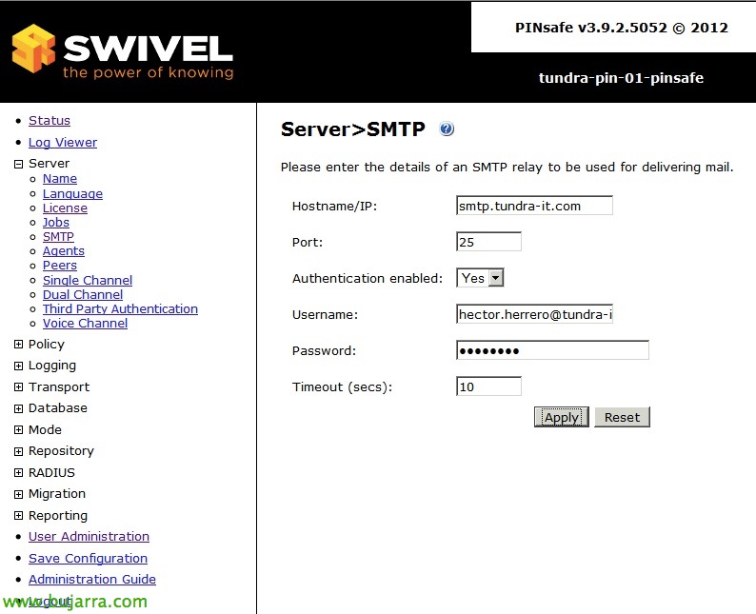The height and width of the screenshot is (614, 756).
Task: Expand the Policy section
Action: coord(18,344)
